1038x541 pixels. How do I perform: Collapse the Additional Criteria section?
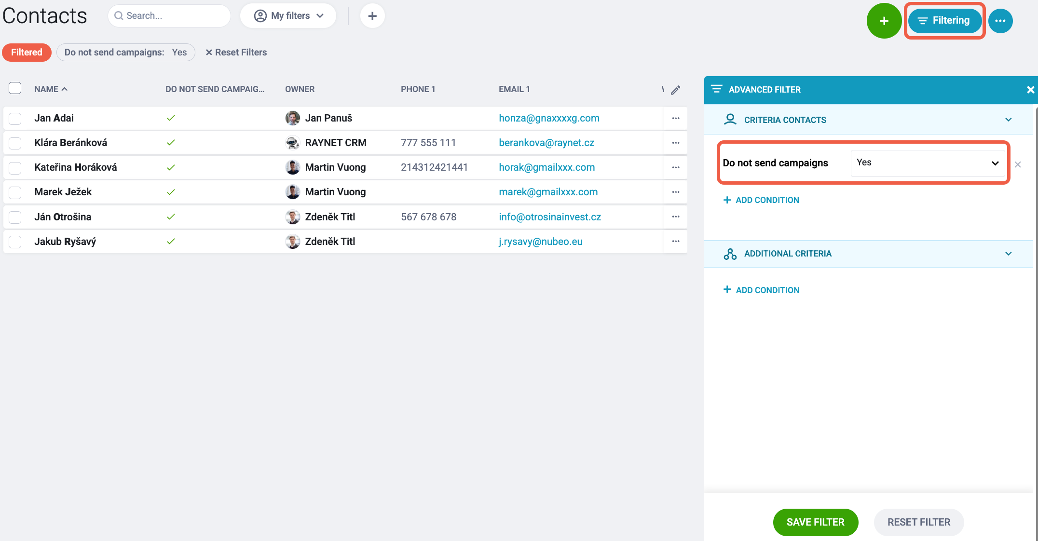click(x=1008, y=254)
